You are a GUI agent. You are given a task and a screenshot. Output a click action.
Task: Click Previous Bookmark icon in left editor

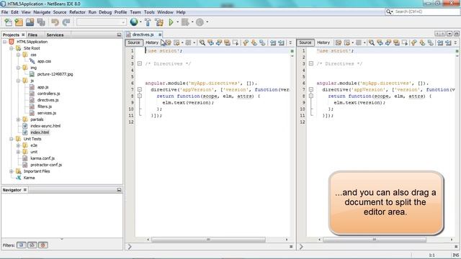(246, 43)
